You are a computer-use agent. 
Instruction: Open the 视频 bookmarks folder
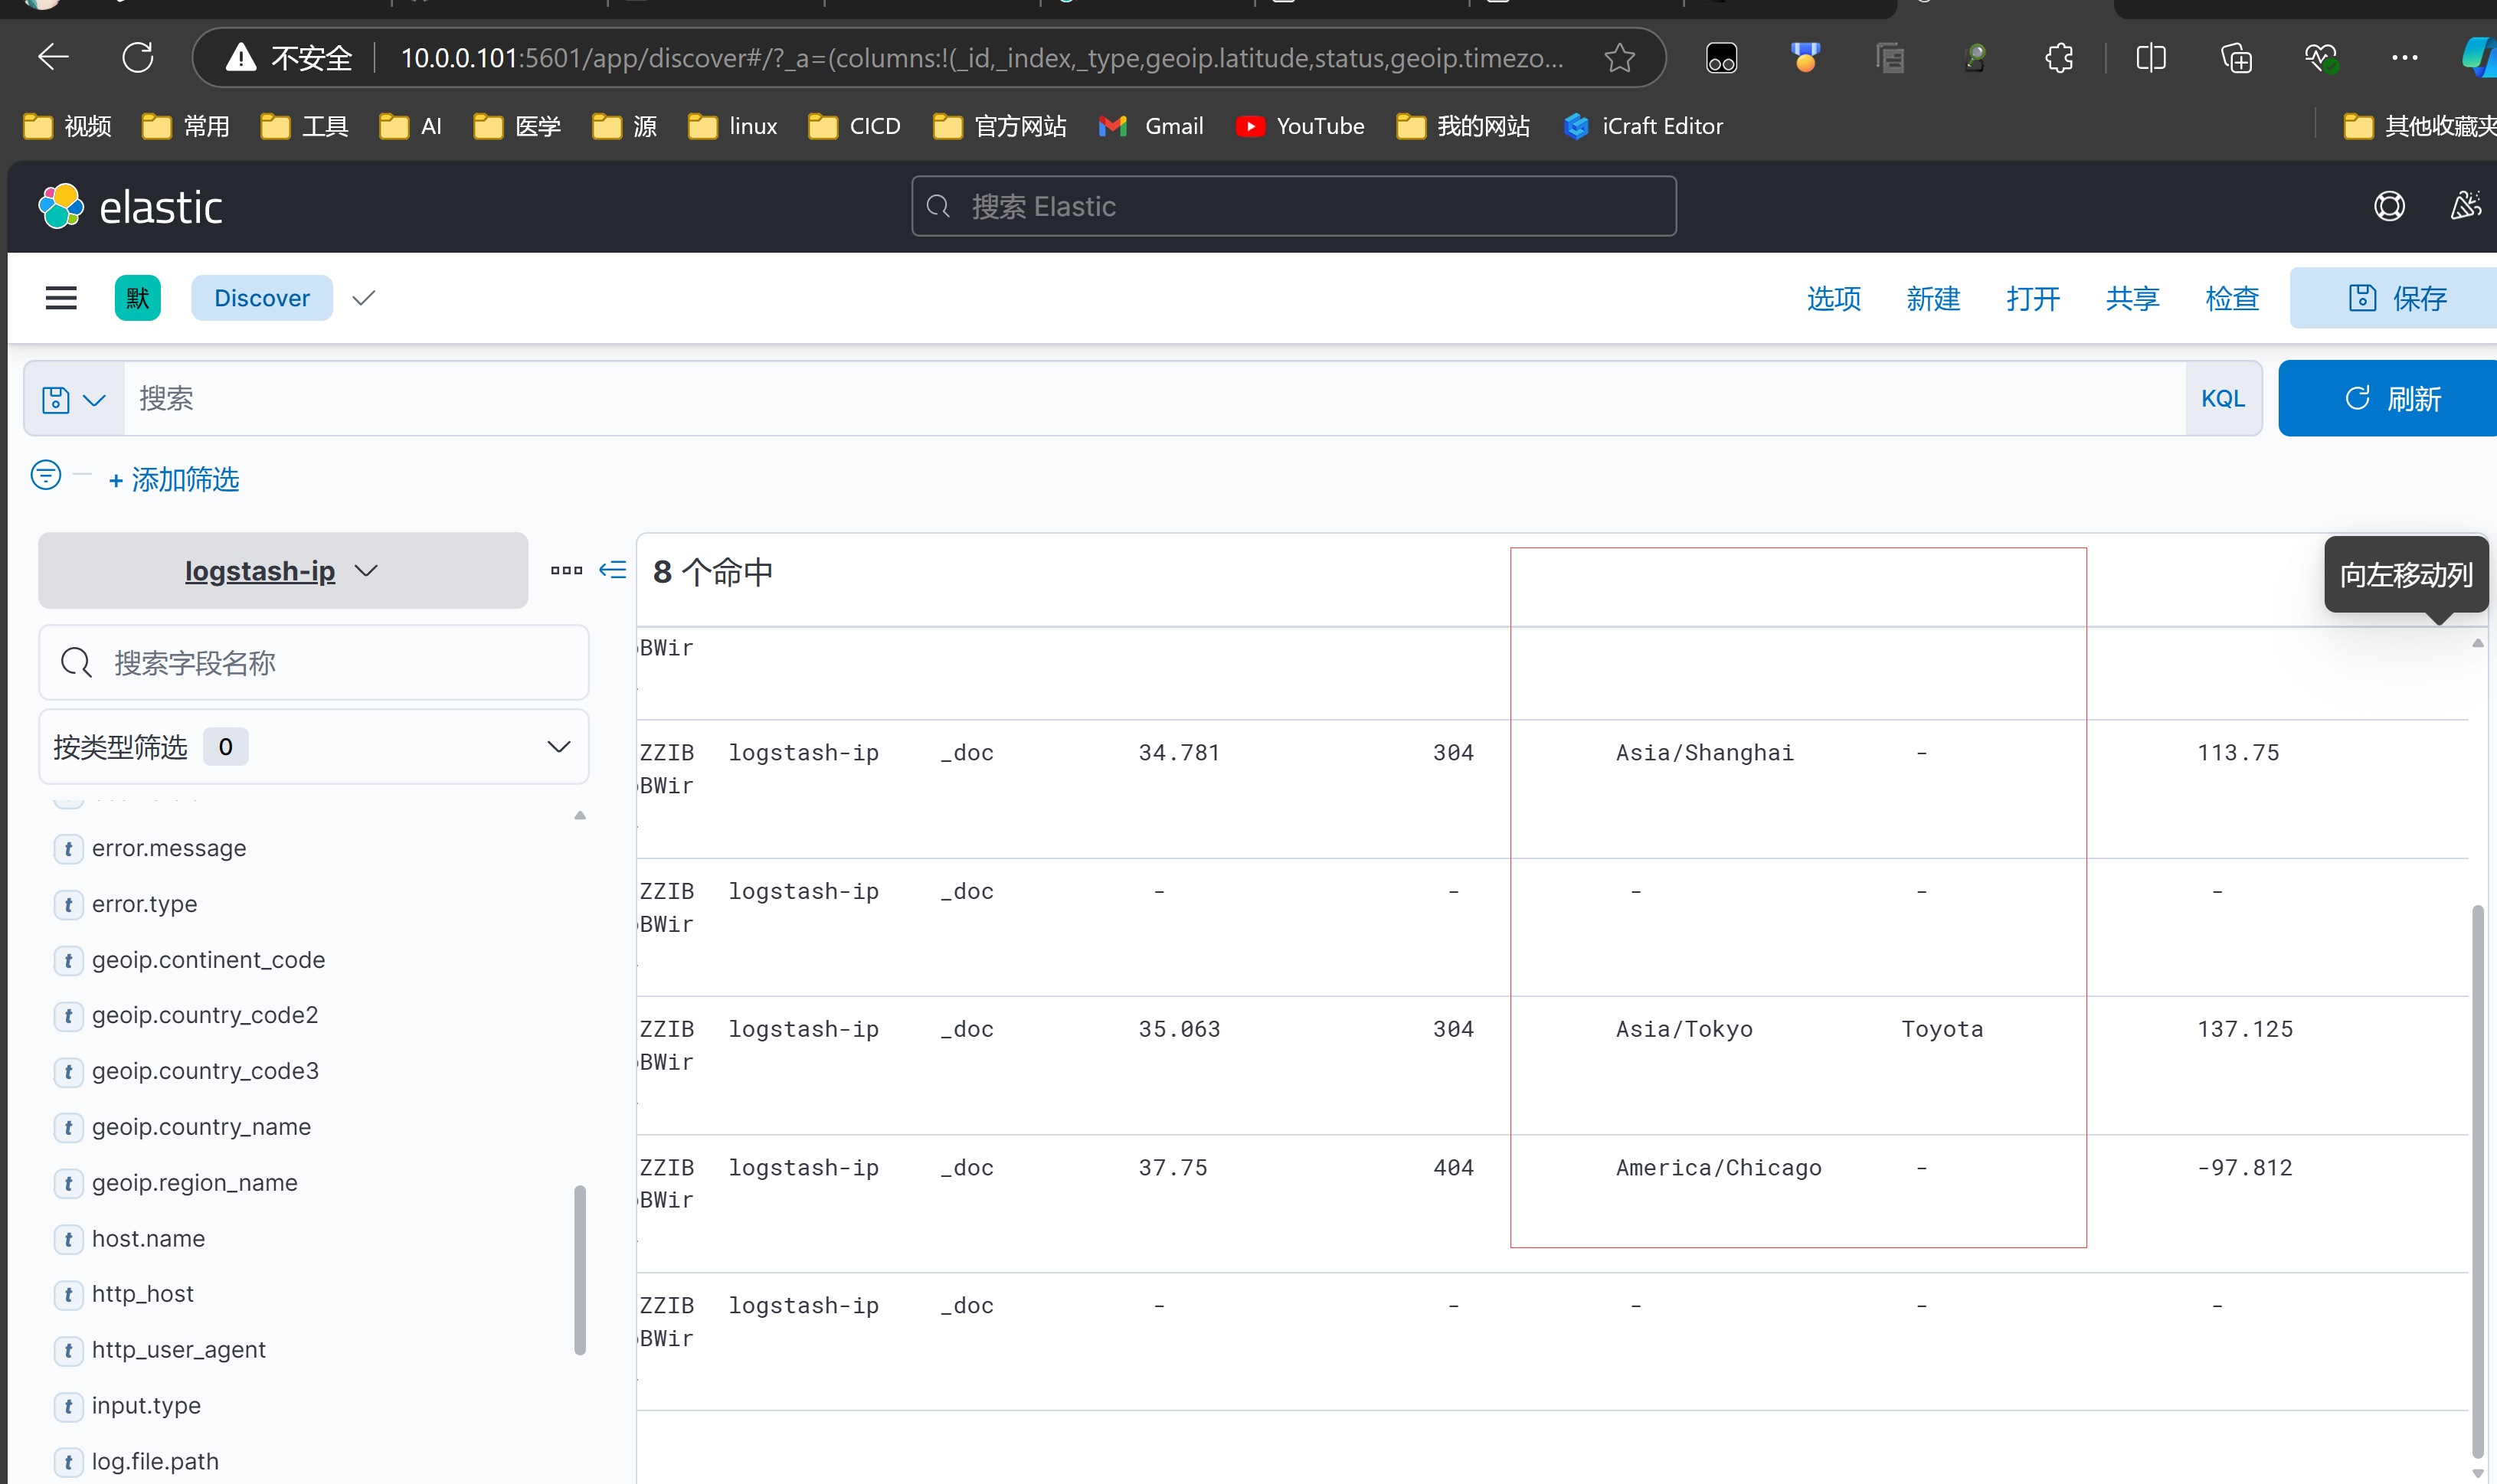pyautogui.click(x=67, y=126)
